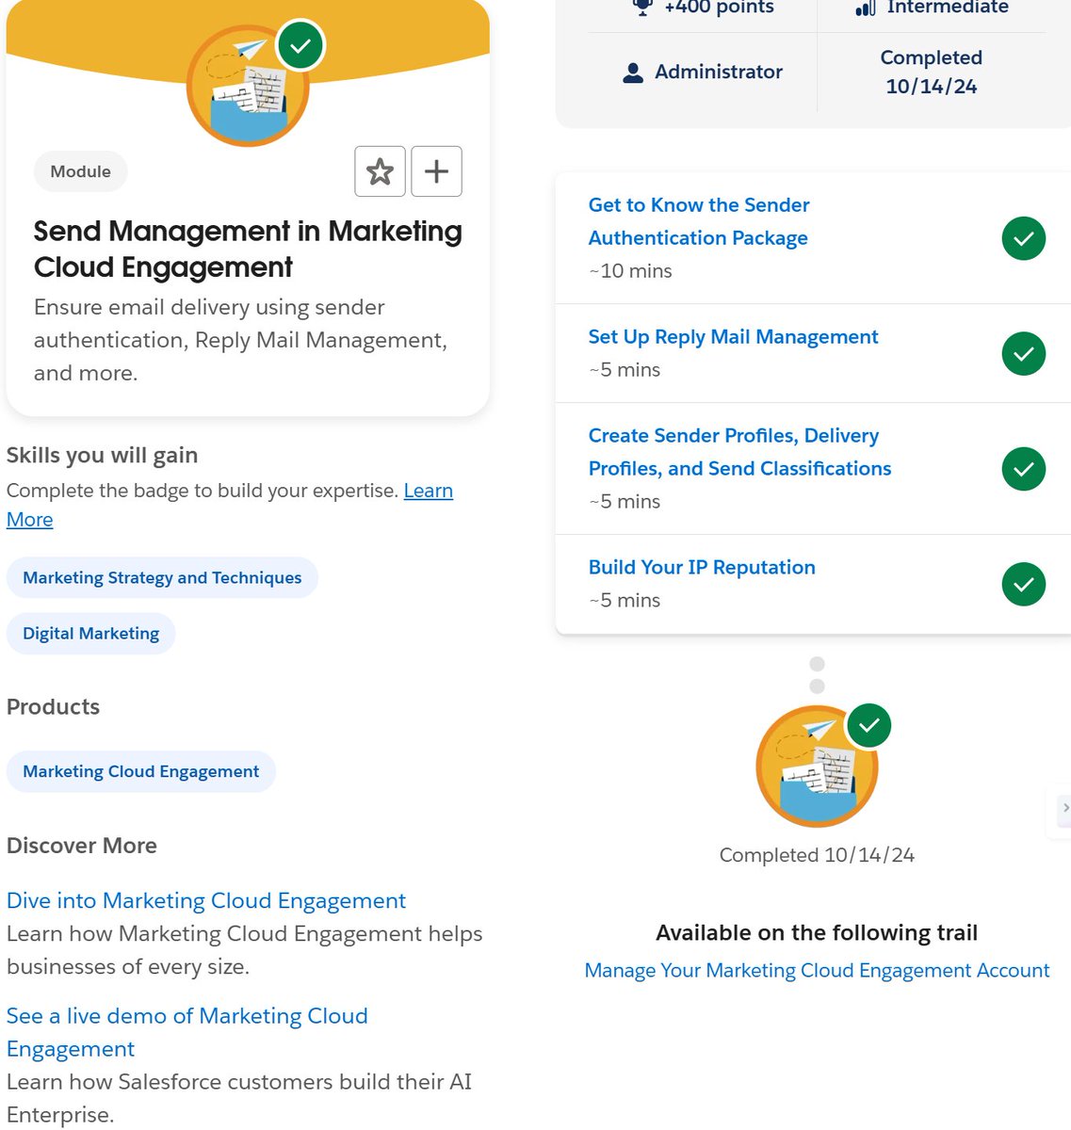
Task: Click Completed 10/14/24 text in info panel
Action: [x=931, y=73]
